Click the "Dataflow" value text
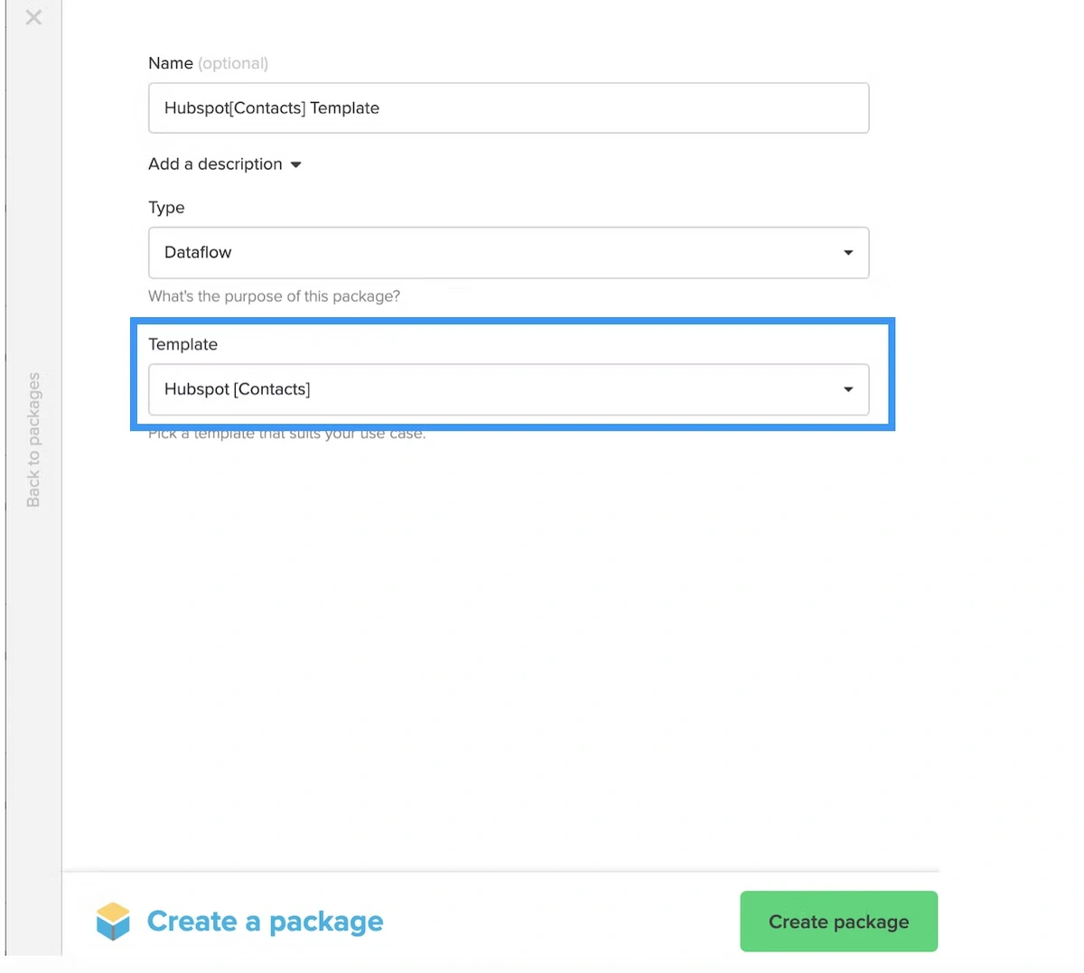The width and height of the screenshot is (1084, 973). click(x=198, y=253)
